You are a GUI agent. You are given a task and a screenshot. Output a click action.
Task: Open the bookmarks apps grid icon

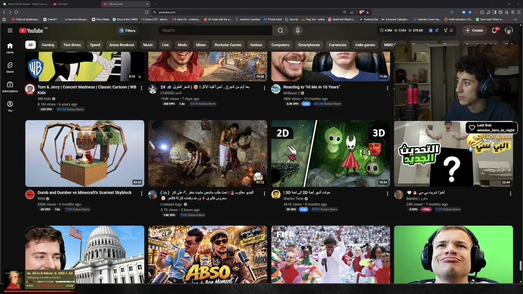(x=4, y=19)
